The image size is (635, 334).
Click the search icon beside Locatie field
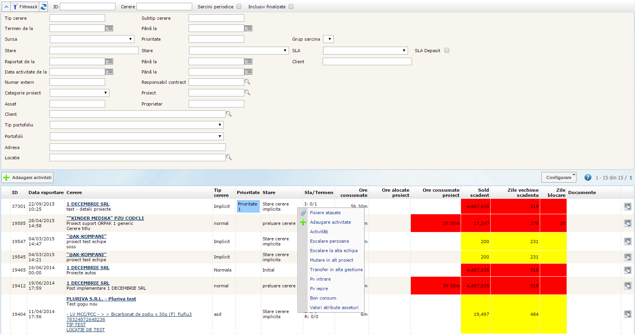pyautogui.click(x=229, y=157)
